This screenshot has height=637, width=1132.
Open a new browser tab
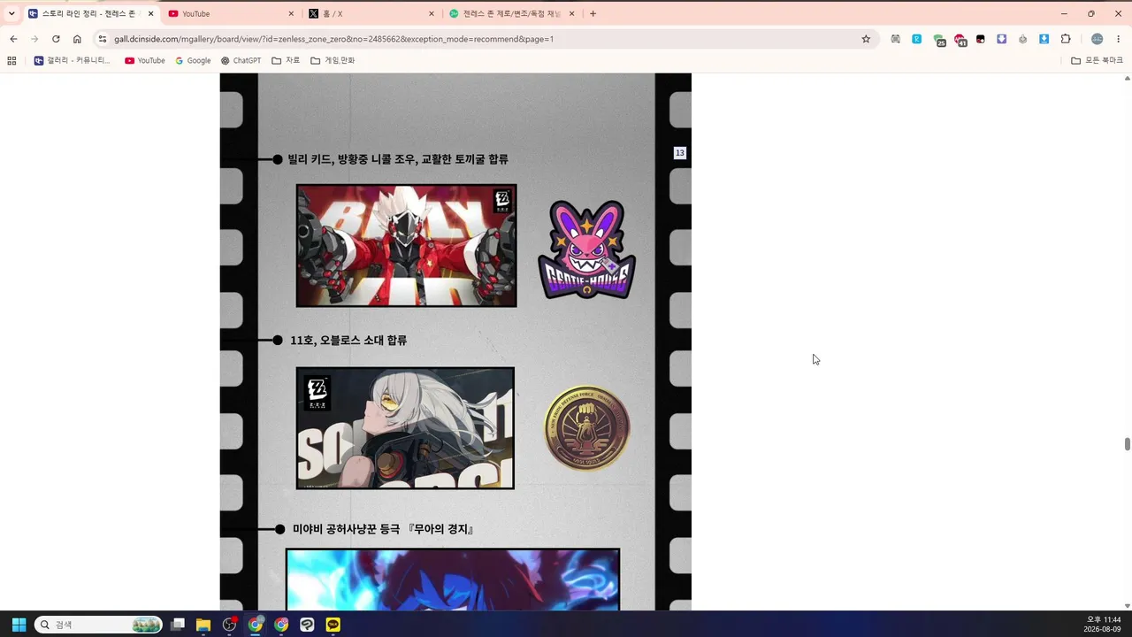pos(593,13)
